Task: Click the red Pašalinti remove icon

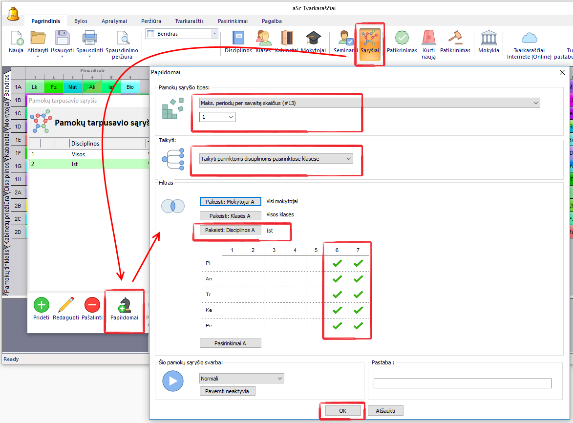Action: 92,305
